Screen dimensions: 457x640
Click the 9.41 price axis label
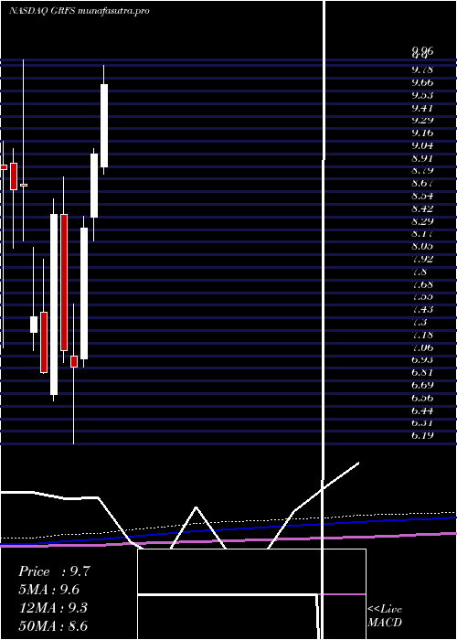pyautogui.click(x=422, y=108)
